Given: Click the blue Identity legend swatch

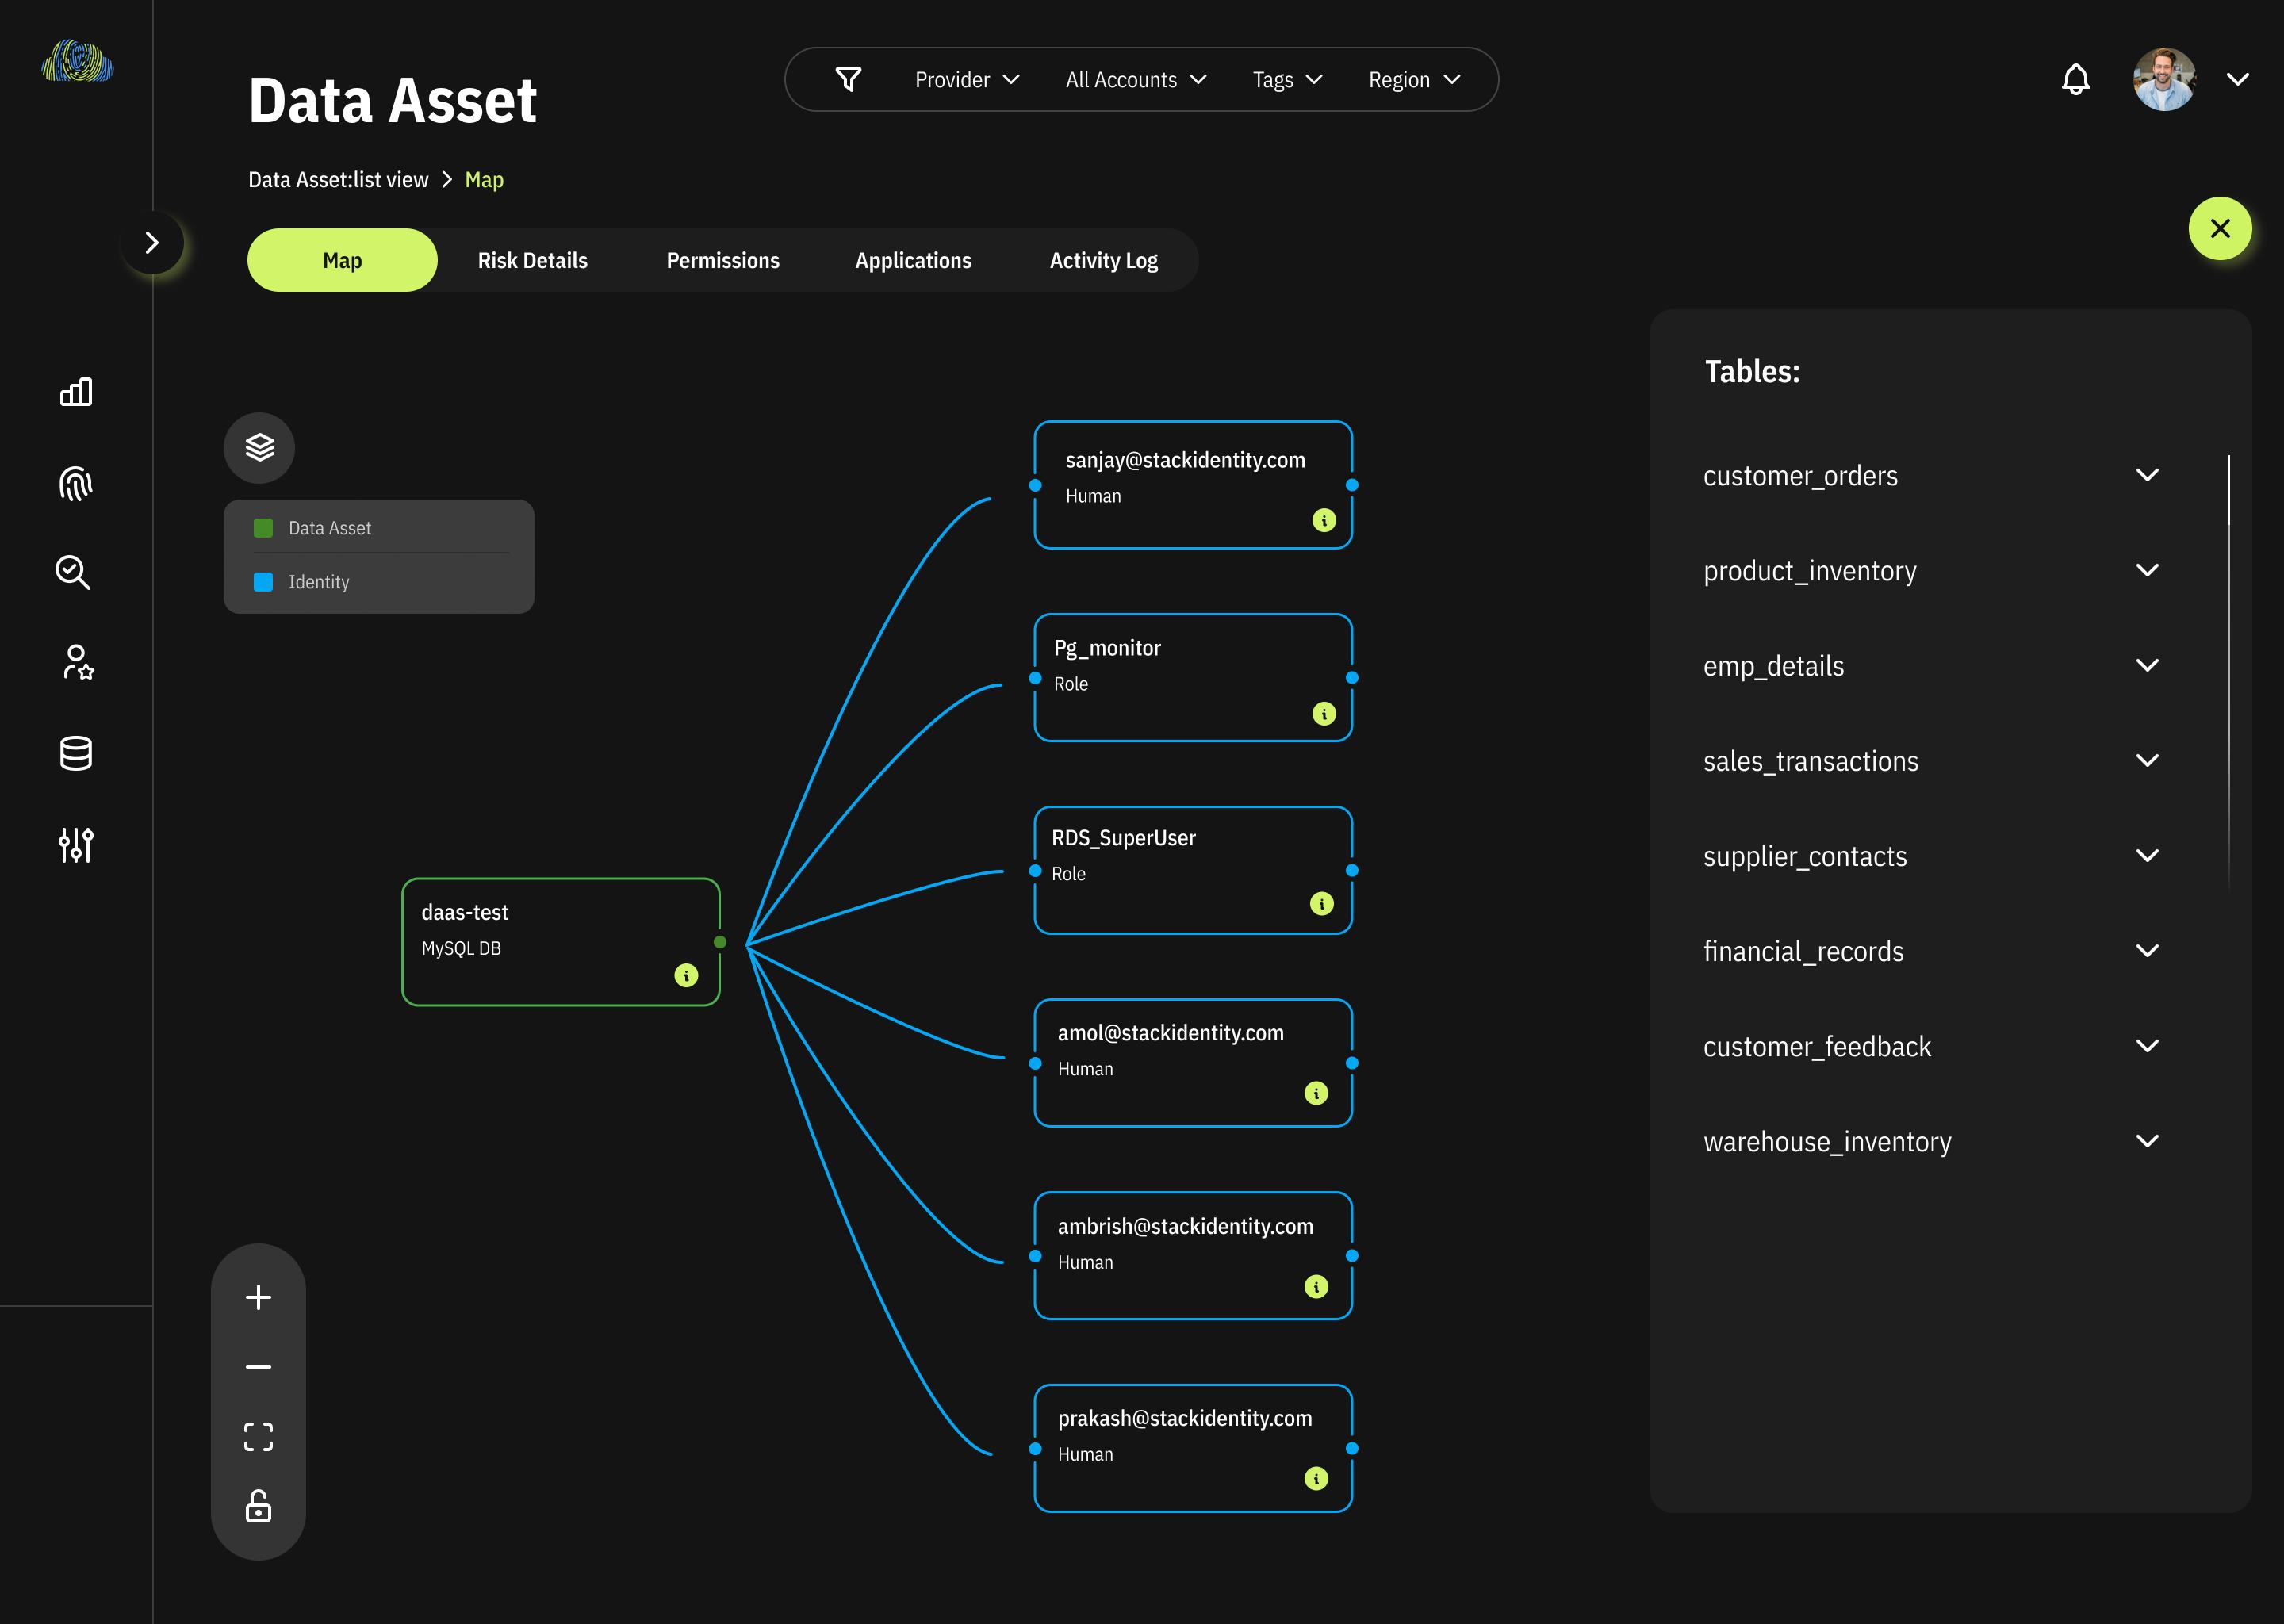Looking at the screenshot, I should (263, 582).
